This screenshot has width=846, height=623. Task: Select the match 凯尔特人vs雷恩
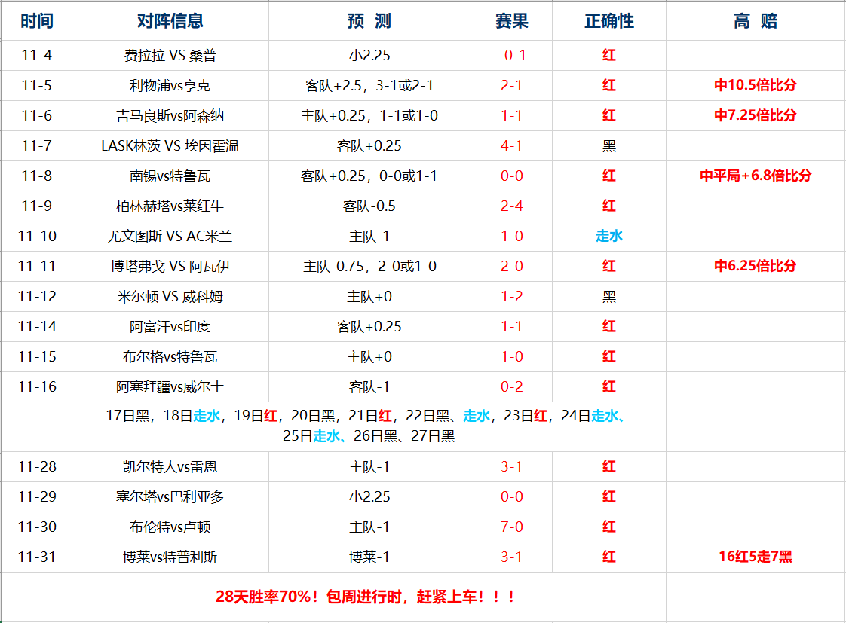(170, 467)
